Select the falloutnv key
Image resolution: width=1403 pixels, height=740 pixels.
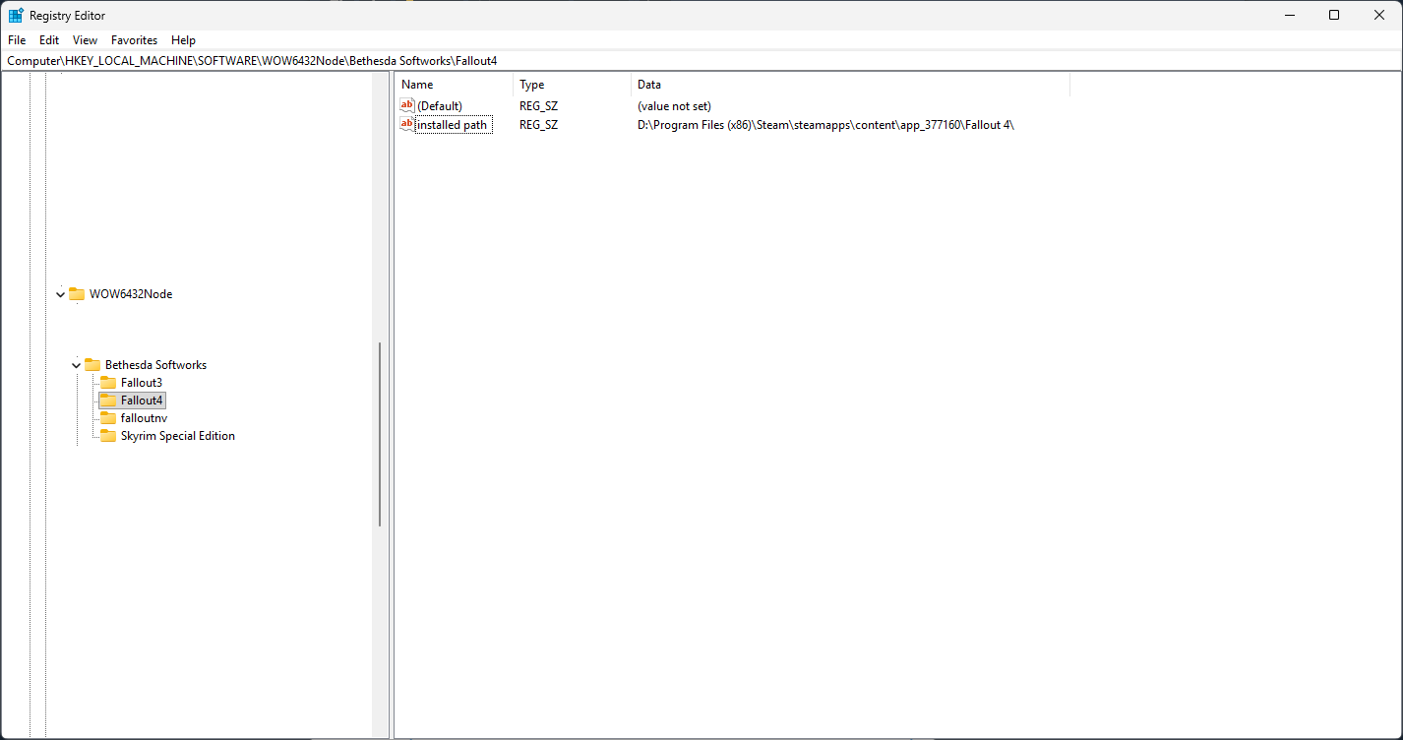(144, 418)
